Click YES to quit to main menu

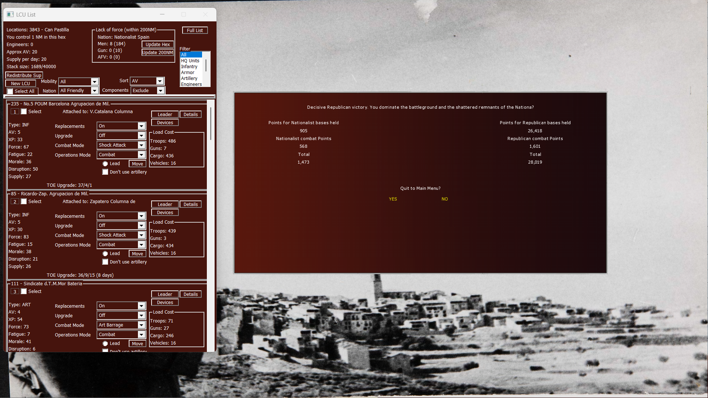point(392,199)
